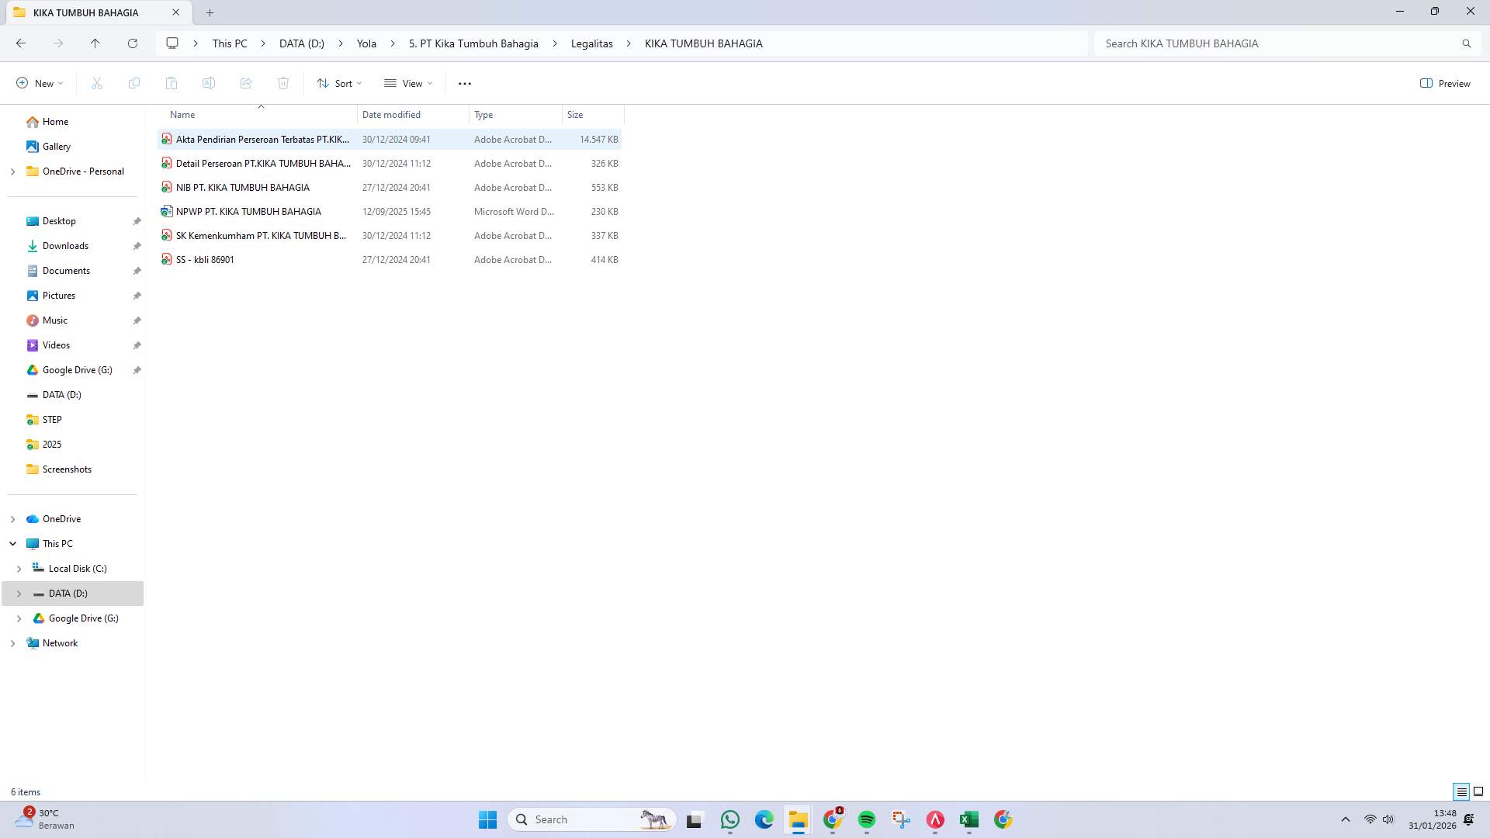Refresh the current folder view

point(132,43)
